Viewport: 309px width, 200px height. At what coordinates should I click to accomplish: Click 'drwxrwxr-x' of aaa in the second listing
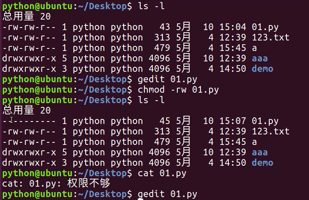point(29,152)
